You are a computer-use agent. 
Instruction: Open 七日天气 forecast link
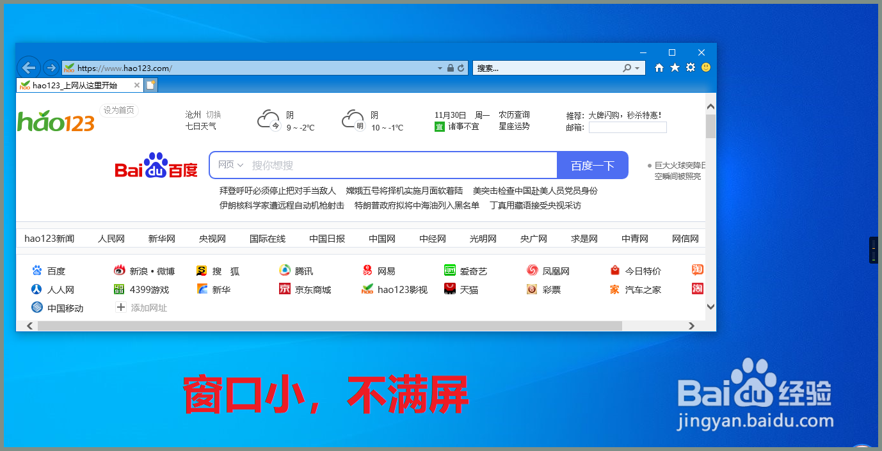click(x=201, y=126)
